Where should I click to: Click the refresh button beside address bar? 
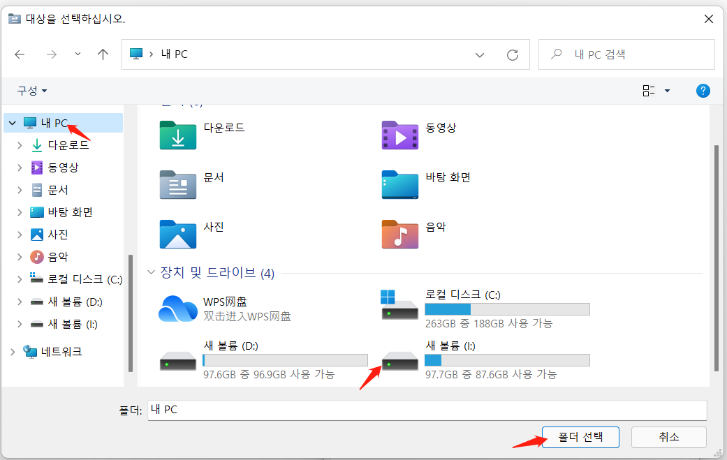pyautogui.click(x=513, y=54)
